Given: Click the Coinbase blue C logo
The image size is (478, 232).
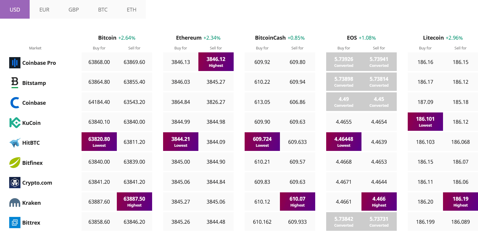Looking at the screenshot, I should coord(15,103).
